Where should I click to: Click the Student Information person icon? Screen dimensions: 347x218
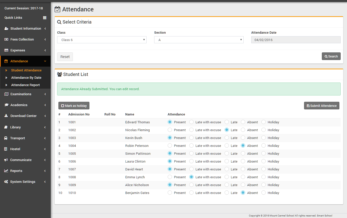point(6,29)
